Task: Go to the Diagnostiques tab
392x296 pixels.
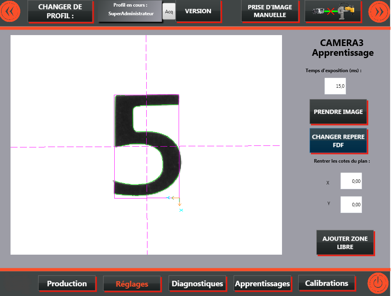Action: (x=197, y=284)
